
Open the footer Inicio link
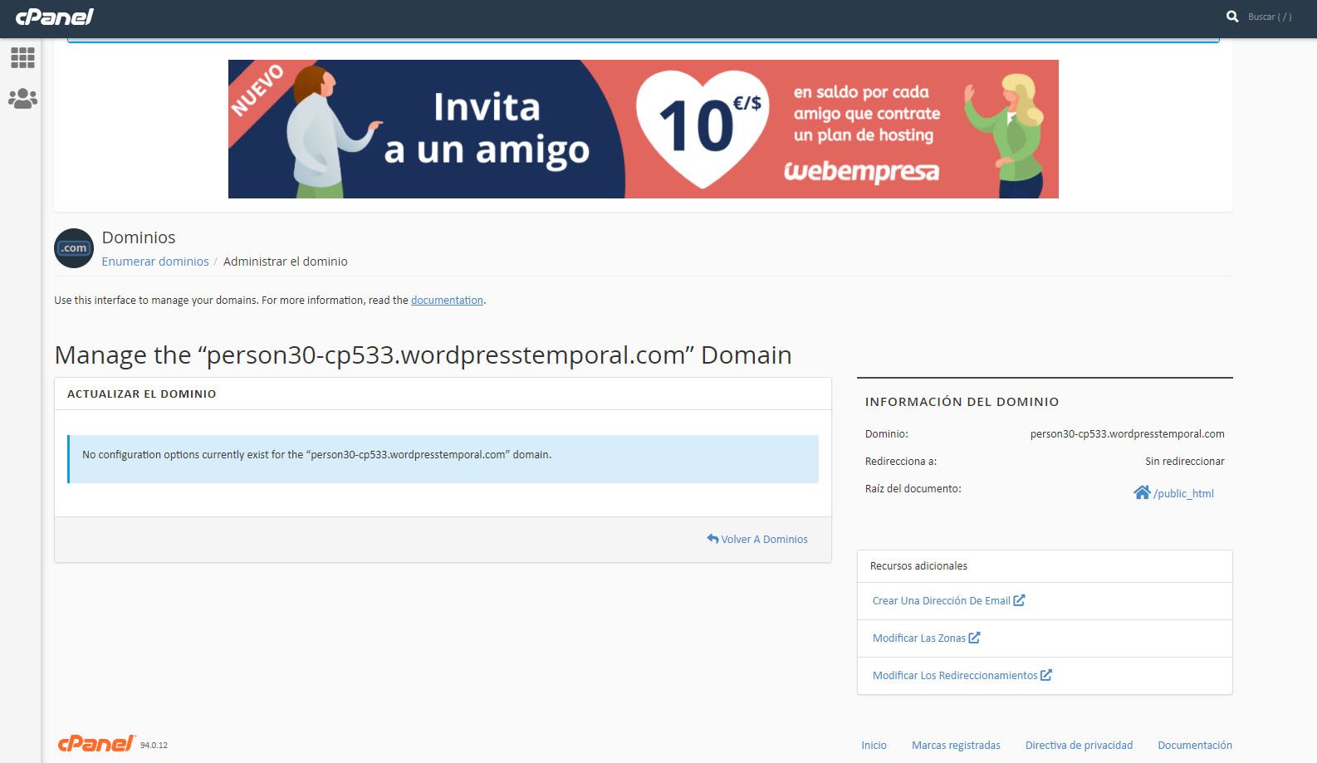pyautogui.click(x=874, y=746)
